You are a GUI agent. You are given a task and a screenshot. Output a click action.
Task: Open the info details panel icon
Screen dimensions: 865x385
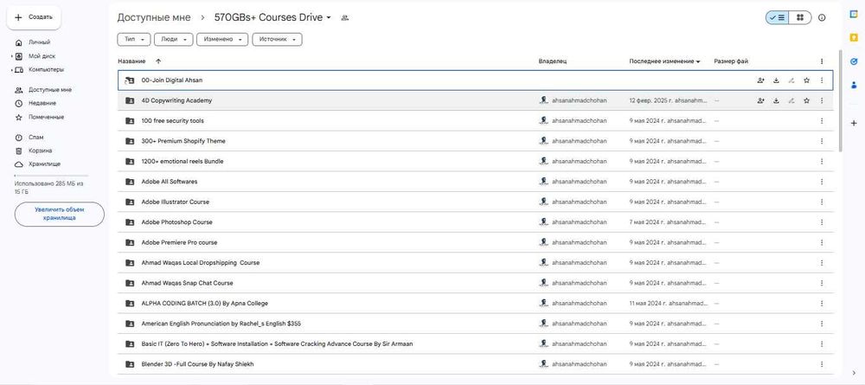pyautogui.click(x=822, y=17)
